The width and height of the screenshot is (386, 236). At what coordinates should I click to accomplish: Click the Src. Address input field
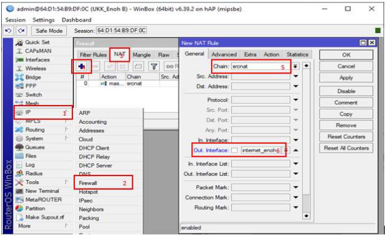click(x=260, y=77)
